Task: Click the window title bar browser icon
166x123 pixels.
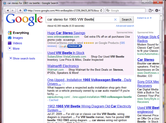Action: 5,3
